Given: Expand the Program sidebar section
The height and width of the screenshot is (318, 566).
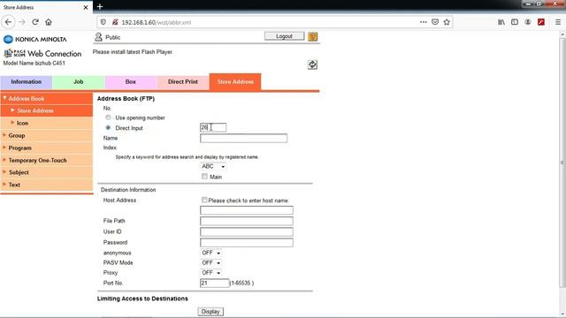Looking at the screenshot, I should tap(47, 148).
